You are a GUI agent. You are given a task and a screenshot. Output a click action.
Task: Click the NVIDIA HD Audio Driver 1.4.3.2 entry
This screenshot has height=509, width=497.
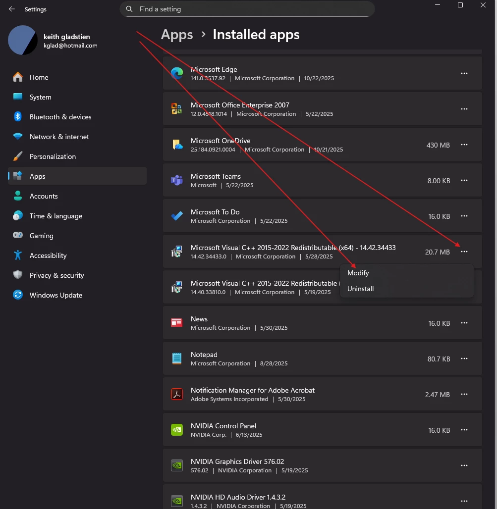click(322, 497)
